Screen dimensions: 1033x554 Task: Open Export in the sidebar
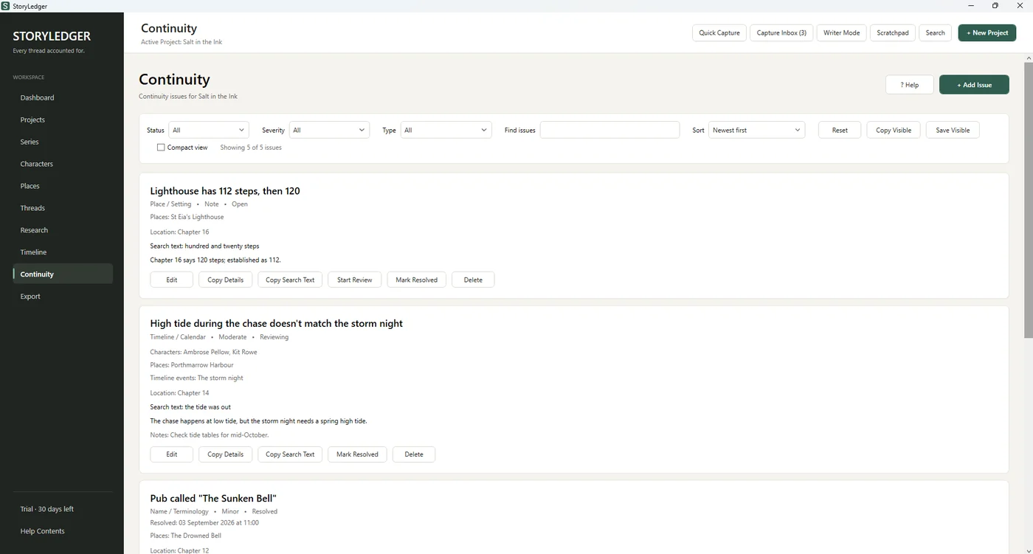pyautogui.click(x=63, y=297)
